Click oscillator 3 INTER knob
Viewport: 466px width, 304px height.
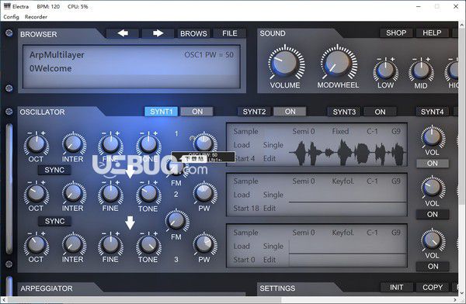74,244
